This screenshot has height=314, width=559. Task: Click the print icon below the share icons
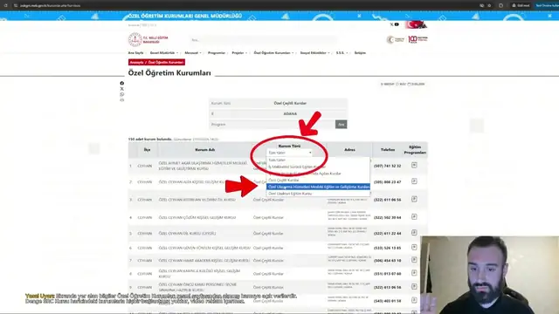click(x=122, y=100)
